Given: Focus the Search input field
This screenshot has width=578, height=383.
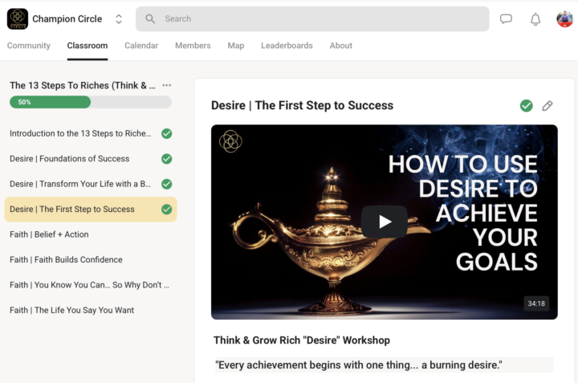Looking at the screenshot, I should (x=312, y=18).
